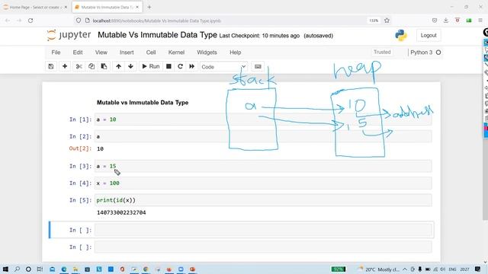488x274 pixels.
Task: Open the PowerPoint icon on taskbar
Action: click(x=192, y=269)
